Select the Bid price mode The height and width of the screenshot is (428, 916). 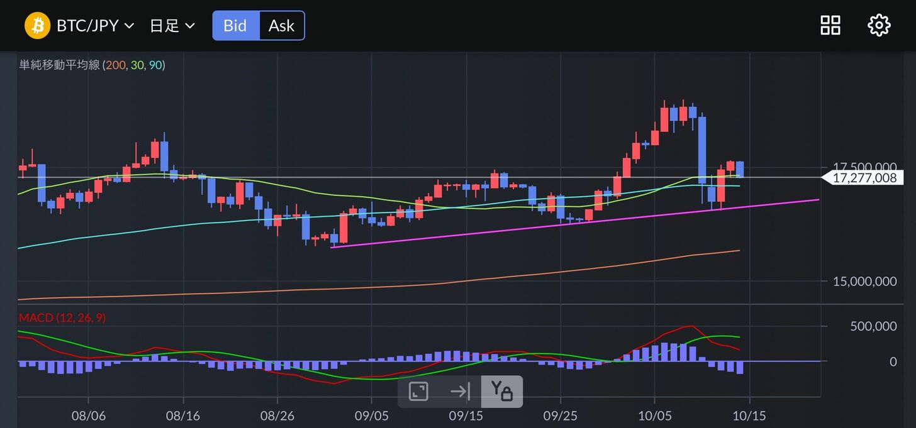pos(235,26)
